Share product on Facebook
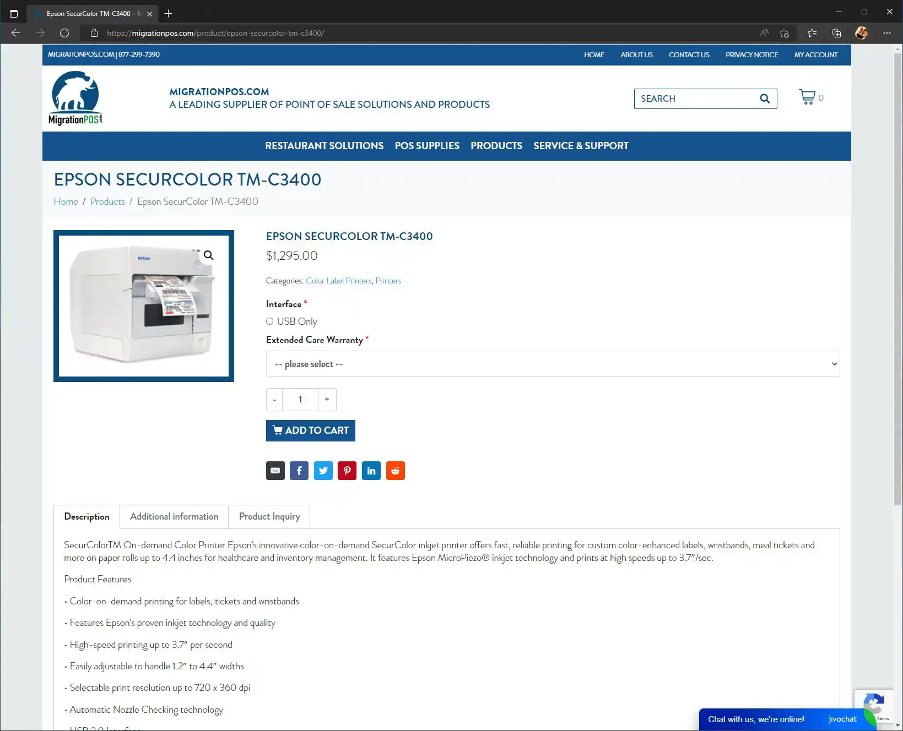This screenshot has height=731, width=903. (299, 471)
